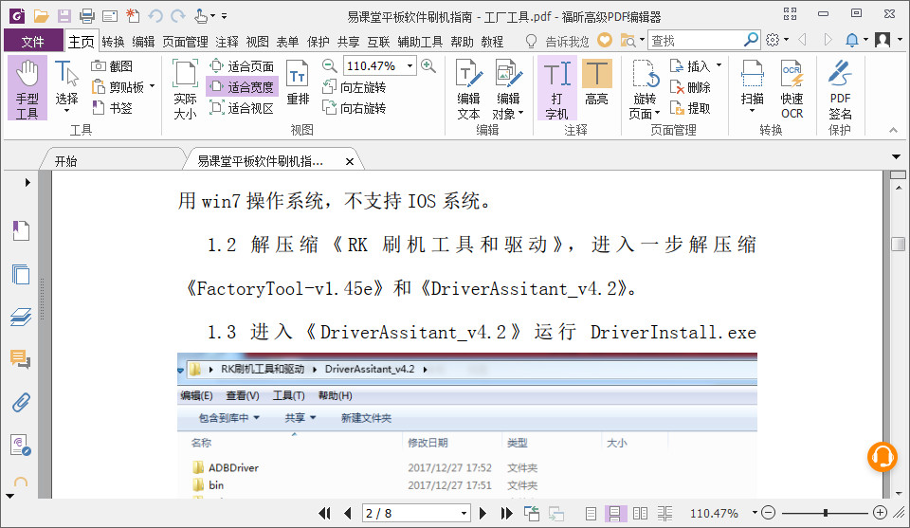Toggle Fit Width (适合宽度) view
910x528 pixels.
pos(242,87)
